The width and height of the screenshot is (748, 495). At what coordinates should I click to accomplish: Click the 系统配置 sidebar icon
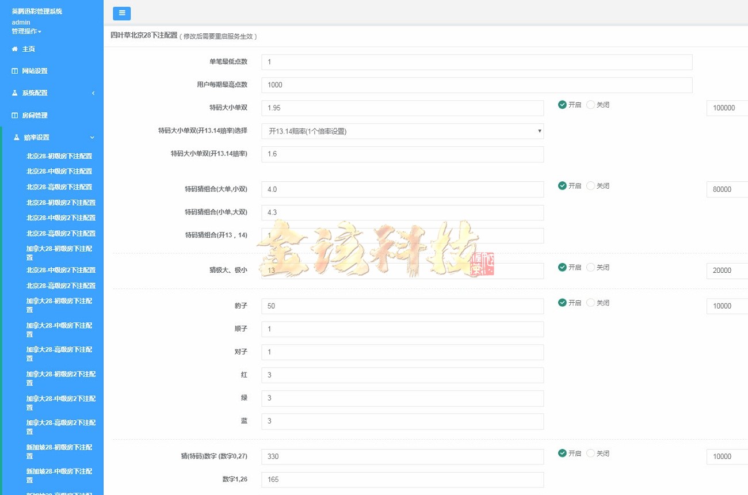(x=16, y=93)
